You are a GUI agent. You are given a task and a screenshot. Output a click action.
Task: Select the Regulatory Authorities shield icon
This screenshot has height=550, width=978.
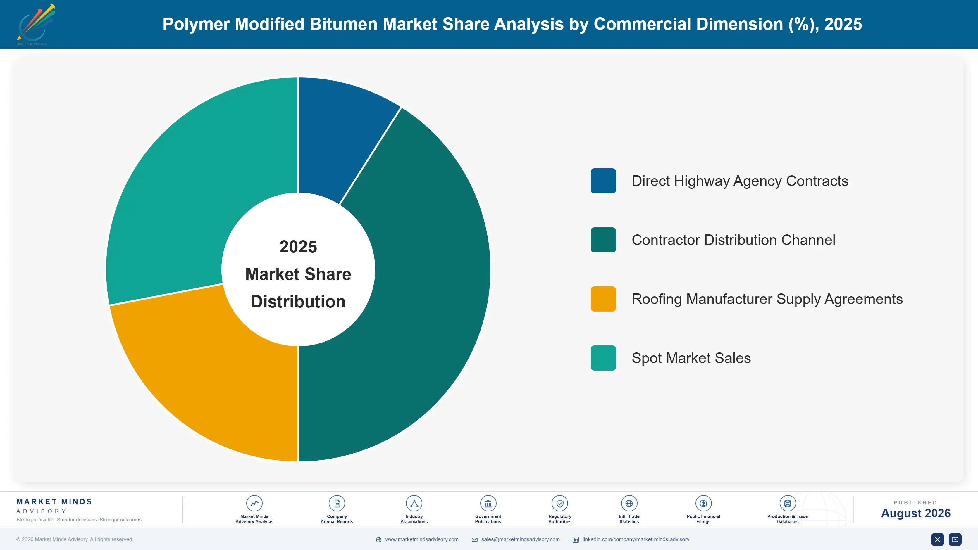coord(559,503)
